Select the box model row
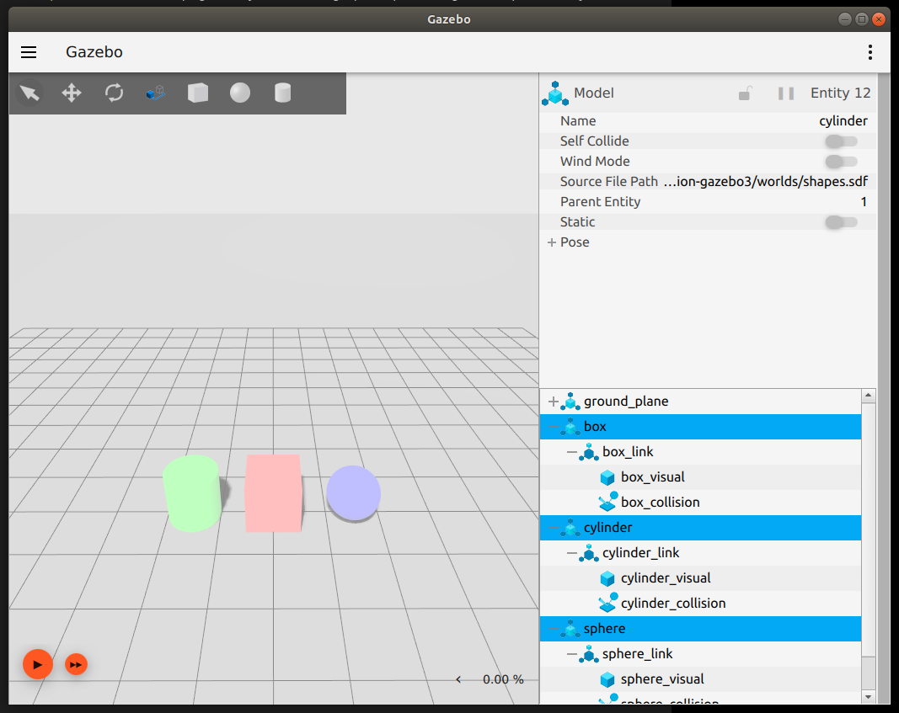 tap(701, 427)
